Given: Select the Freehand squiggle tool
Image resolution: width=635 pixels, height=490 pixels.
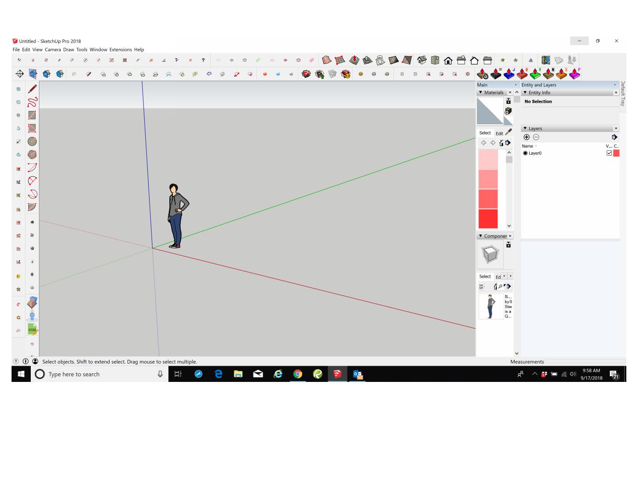Looking at the screenshot, I should pyautogui.click(x=32, y=102).
